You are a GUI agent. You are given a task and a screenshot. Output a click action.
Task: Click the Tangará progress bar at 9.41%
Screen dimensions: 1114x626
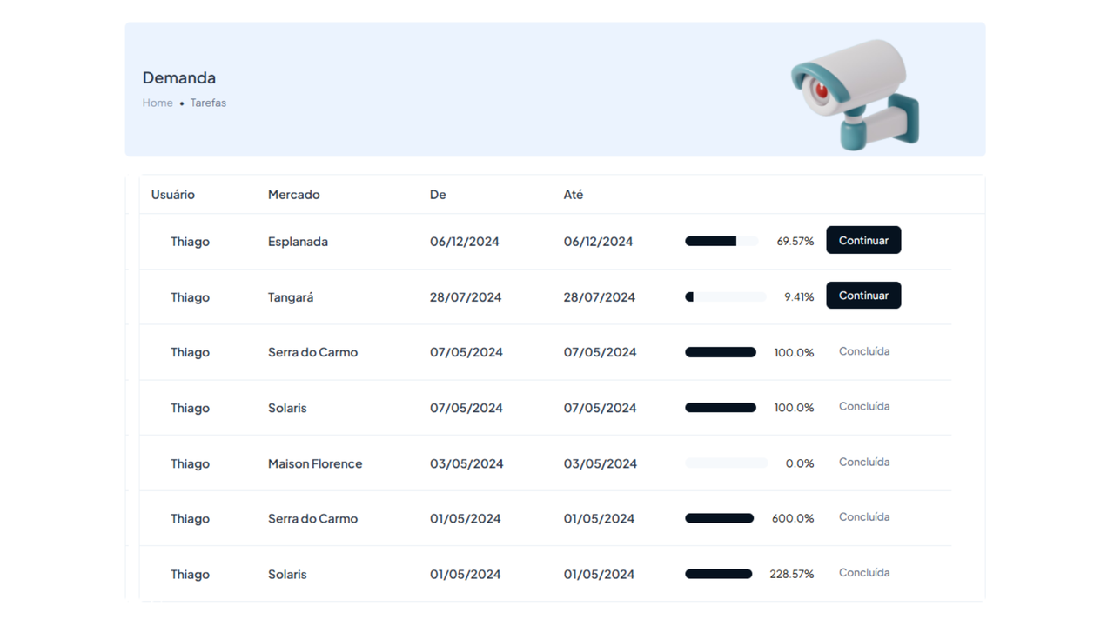[x=725, y=297]
